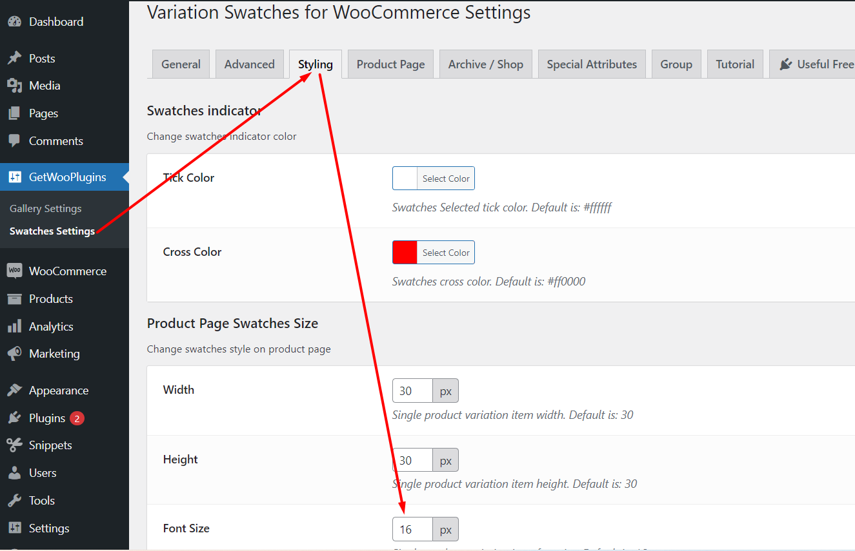Click the Height value input field
The width and height of the screenshot is (855, 551).
pos(412,460)
